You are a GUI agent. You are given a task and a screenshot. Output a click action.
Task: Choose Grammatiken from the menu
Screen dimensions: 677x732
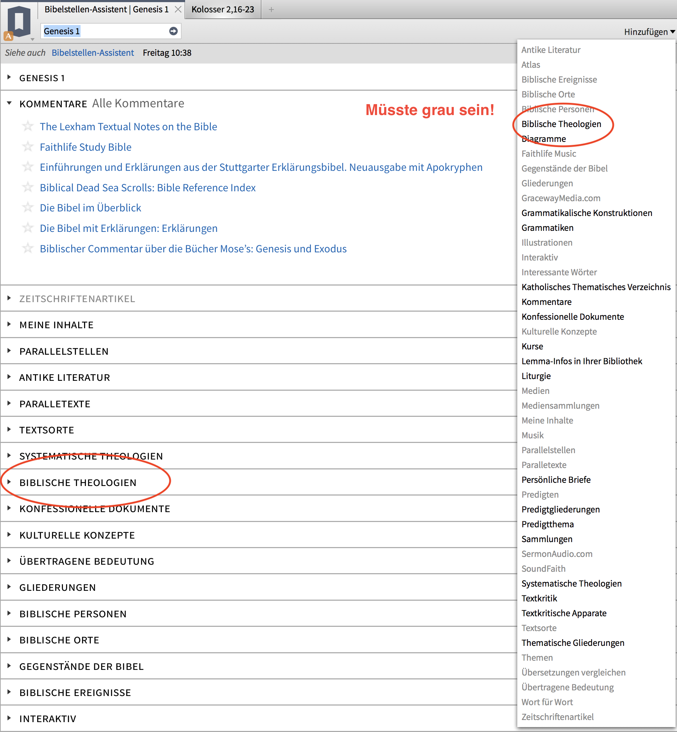pyautogui.click(x=547, y=228)
